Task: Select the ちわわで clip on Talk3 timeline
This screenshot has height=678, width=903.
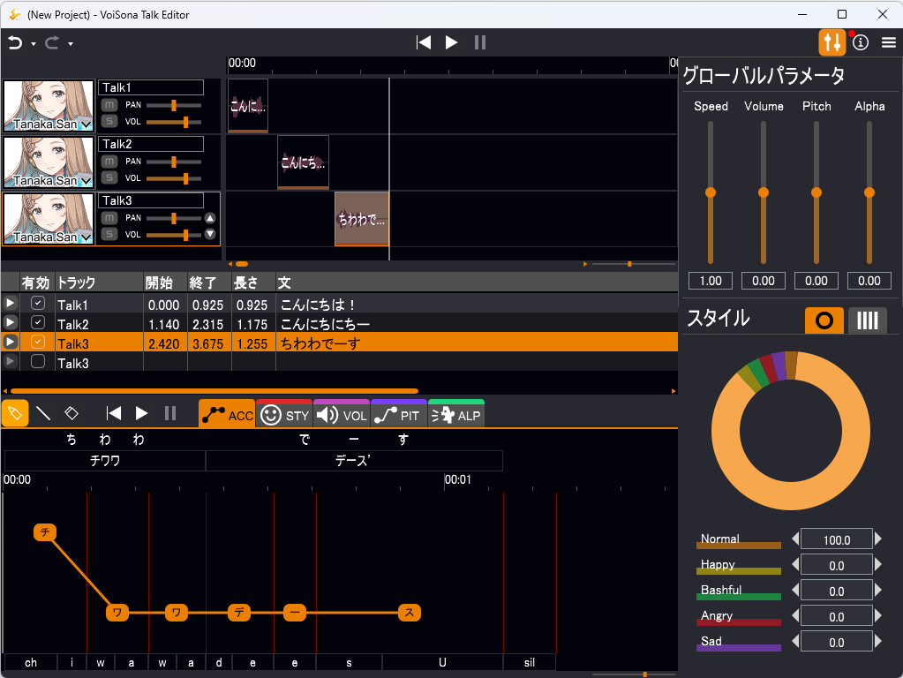Action: pos(362,219)
